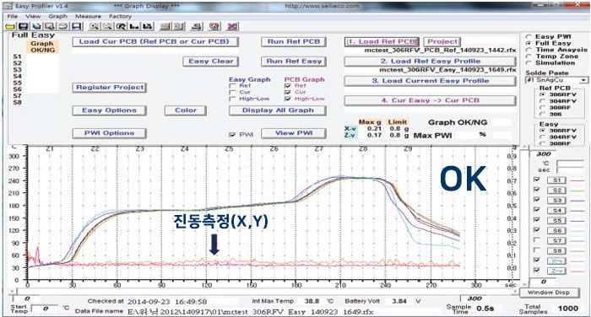Select the Time Analysis radio option
The height and width of the screenshot is (317, 591).
(529, 50)
